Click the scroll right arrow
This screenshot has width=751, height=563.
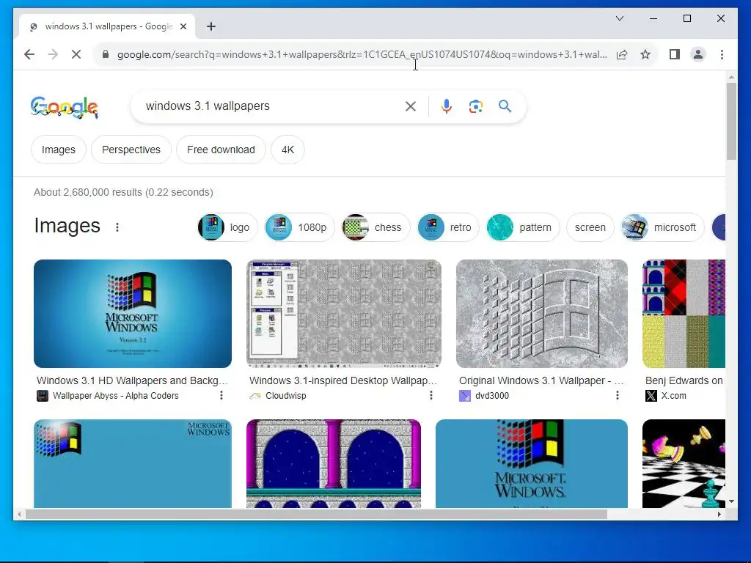coord(719,514)
